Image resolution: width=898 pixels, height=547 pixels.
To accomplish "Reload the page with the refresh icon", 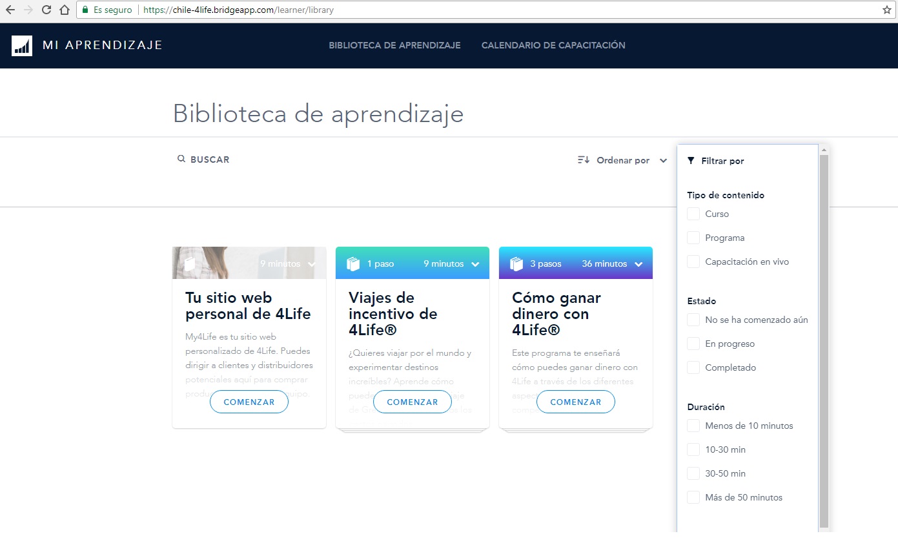I will coord(46,10).
